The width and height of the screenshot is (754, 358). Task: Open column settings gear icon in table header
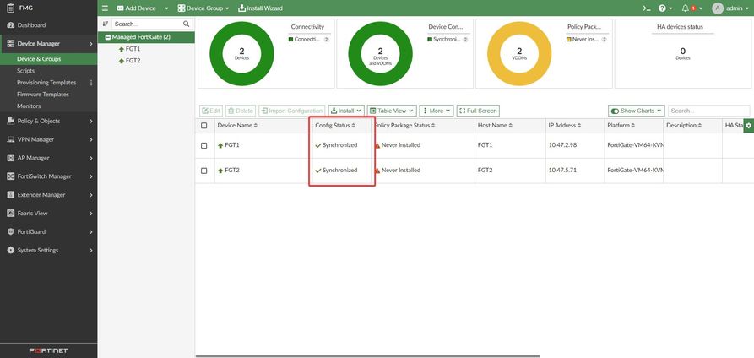(749, 126)
